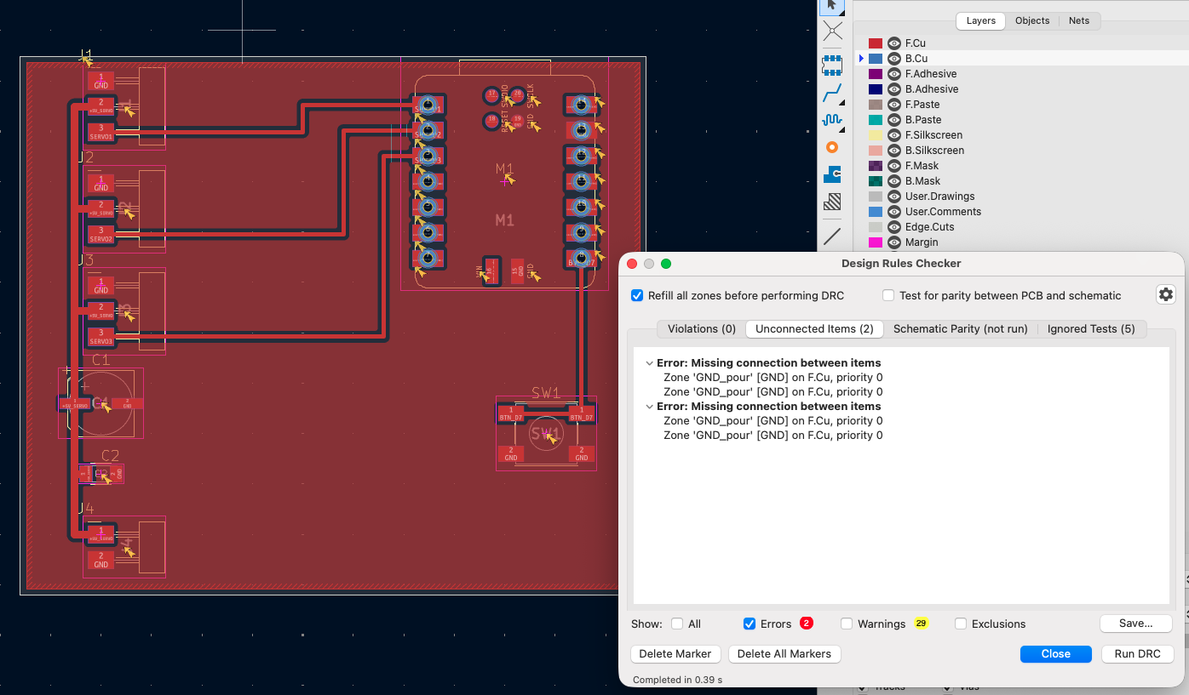This screenshot has width=1189, height=695.
Task: Switch to the Nets tab
Action: pyautogui.click(x=1079, y=20)
